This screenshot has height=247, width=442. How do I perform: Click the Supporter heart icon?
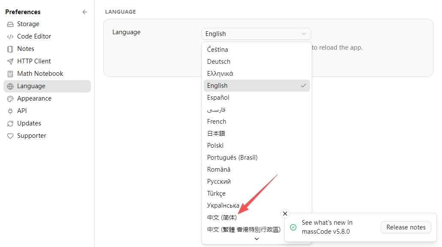click(10, 136)
